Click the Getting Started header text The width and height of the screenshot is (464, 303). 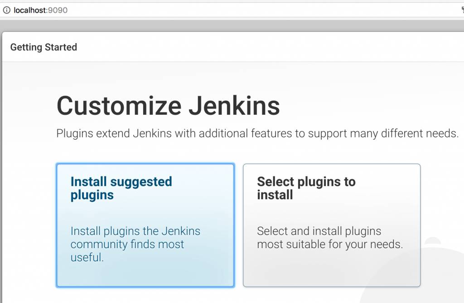coord(43,47)
